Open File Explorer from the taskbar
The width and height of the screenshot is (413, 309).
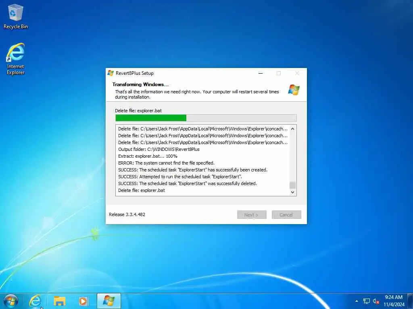point(60,301)
